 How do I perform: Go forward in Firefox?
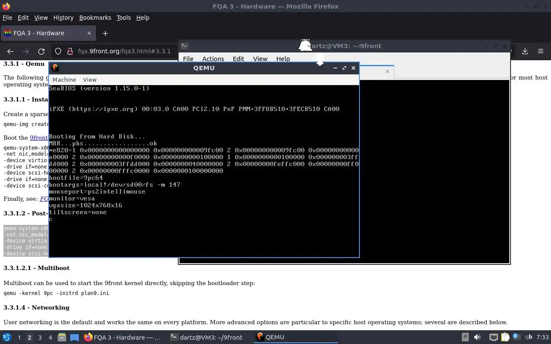point(26,51)
